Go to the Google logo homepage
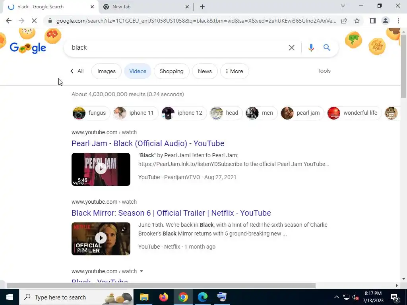 point(28,48)
